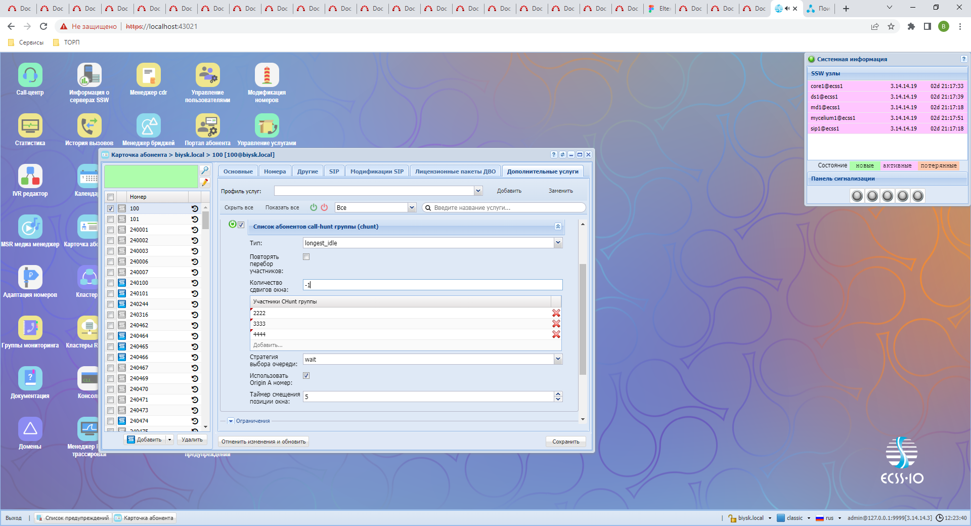
Task: Click help icon in Системная информация panel
Action: (x=964, y=59)
